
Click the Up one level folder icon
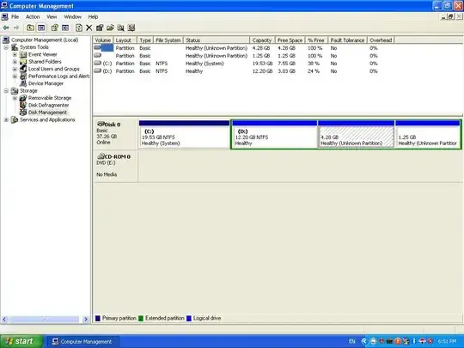(30, 27)
